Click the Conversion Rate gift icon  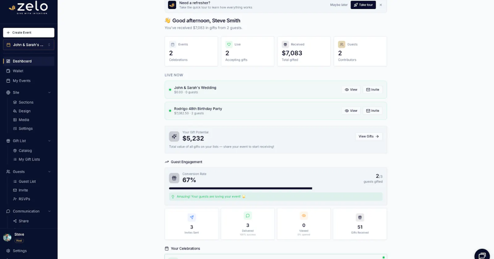tap(174, 178)
